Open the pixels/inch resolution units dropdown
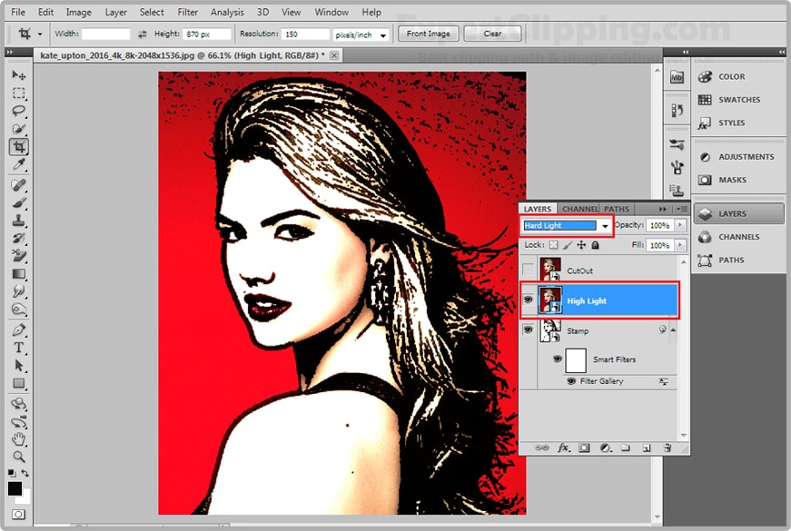791x531 pixels. click(x=382, y=34)
